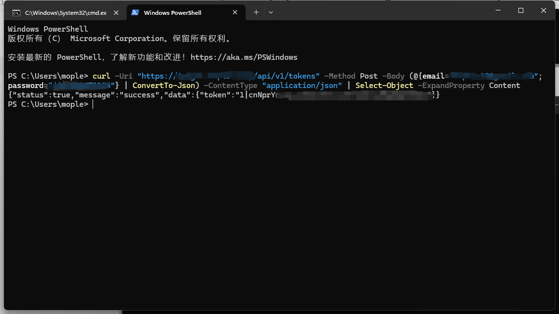Click the ConvertTo-Json cmdlet text
The width and height of the screenshot is (559, 314).
point(164,86)
